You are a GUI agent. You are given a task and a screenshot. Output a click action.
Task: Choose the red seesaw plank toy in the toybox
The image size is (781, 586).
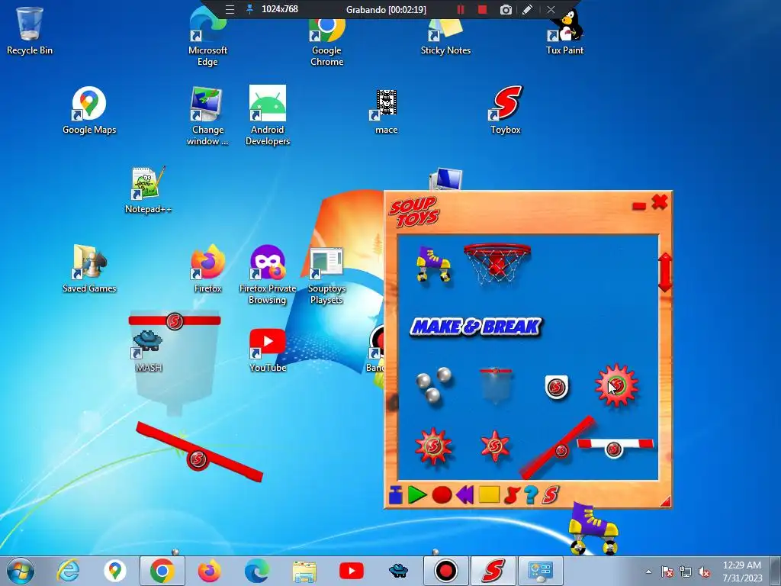click(558, 448)
